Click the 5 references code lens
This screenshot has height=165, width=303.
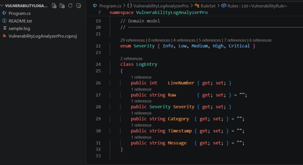click(x=210, y=40)
